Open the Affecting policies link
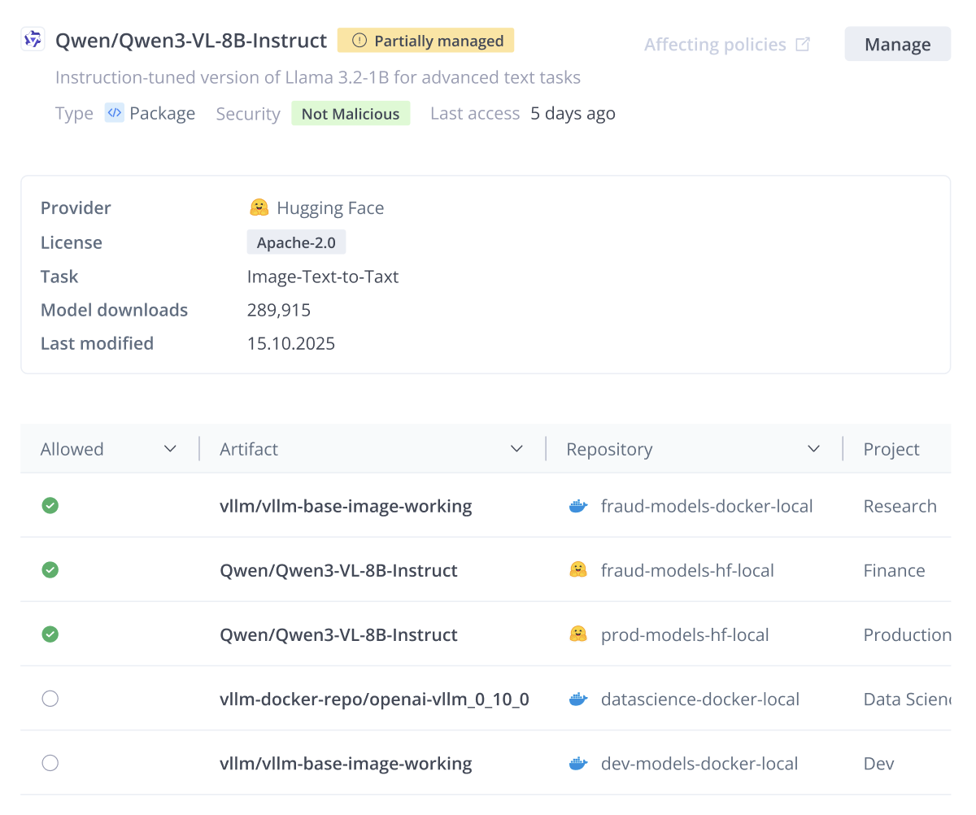This screenshot has width=976, height=815. coord(714,44)
